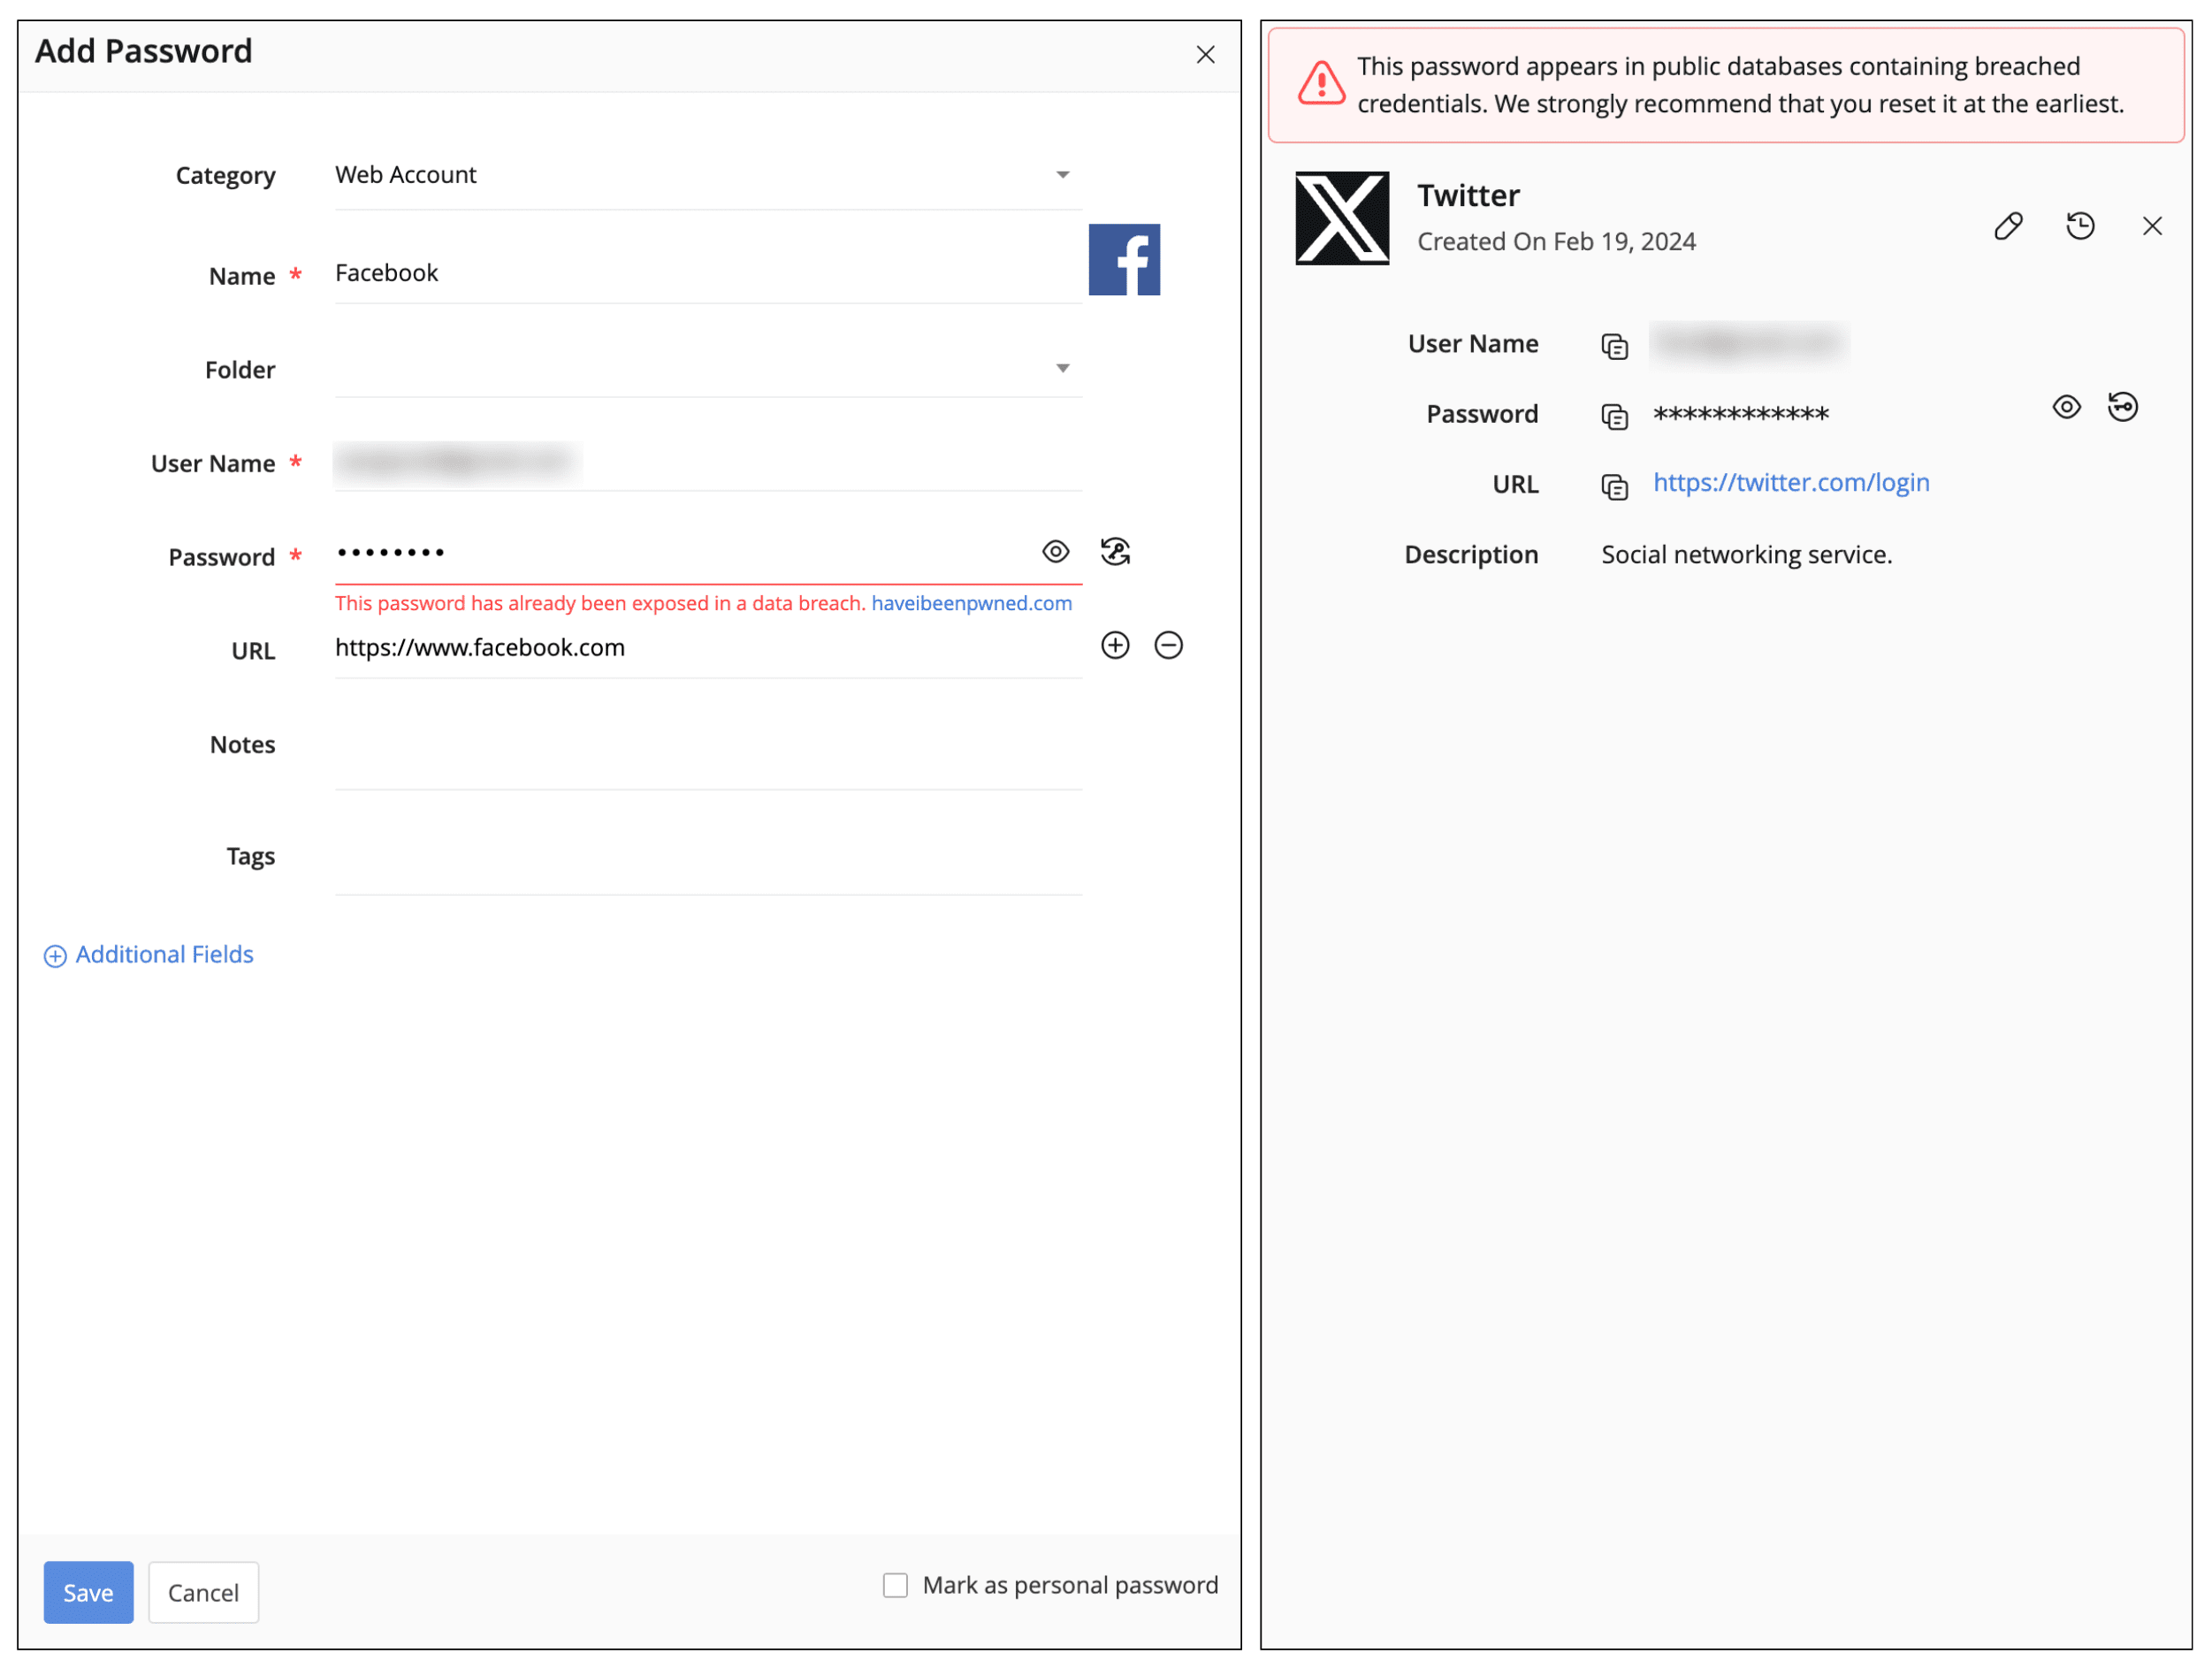Toggle the Twitter password visibility icon
The width and height of the screenshot is (2212, 1668).
pyautogui.click(x=2067, y=409)
